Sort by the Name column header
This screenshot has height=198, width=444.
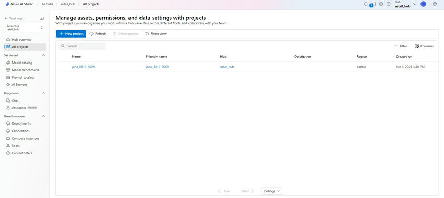(76, 56)
